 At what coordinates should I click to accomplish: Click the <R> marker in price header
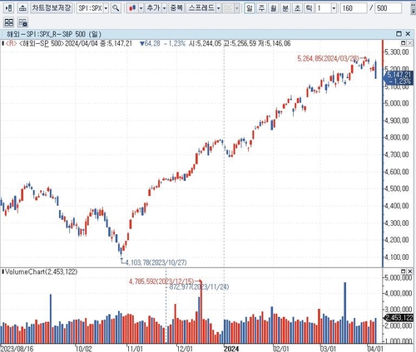12,43
